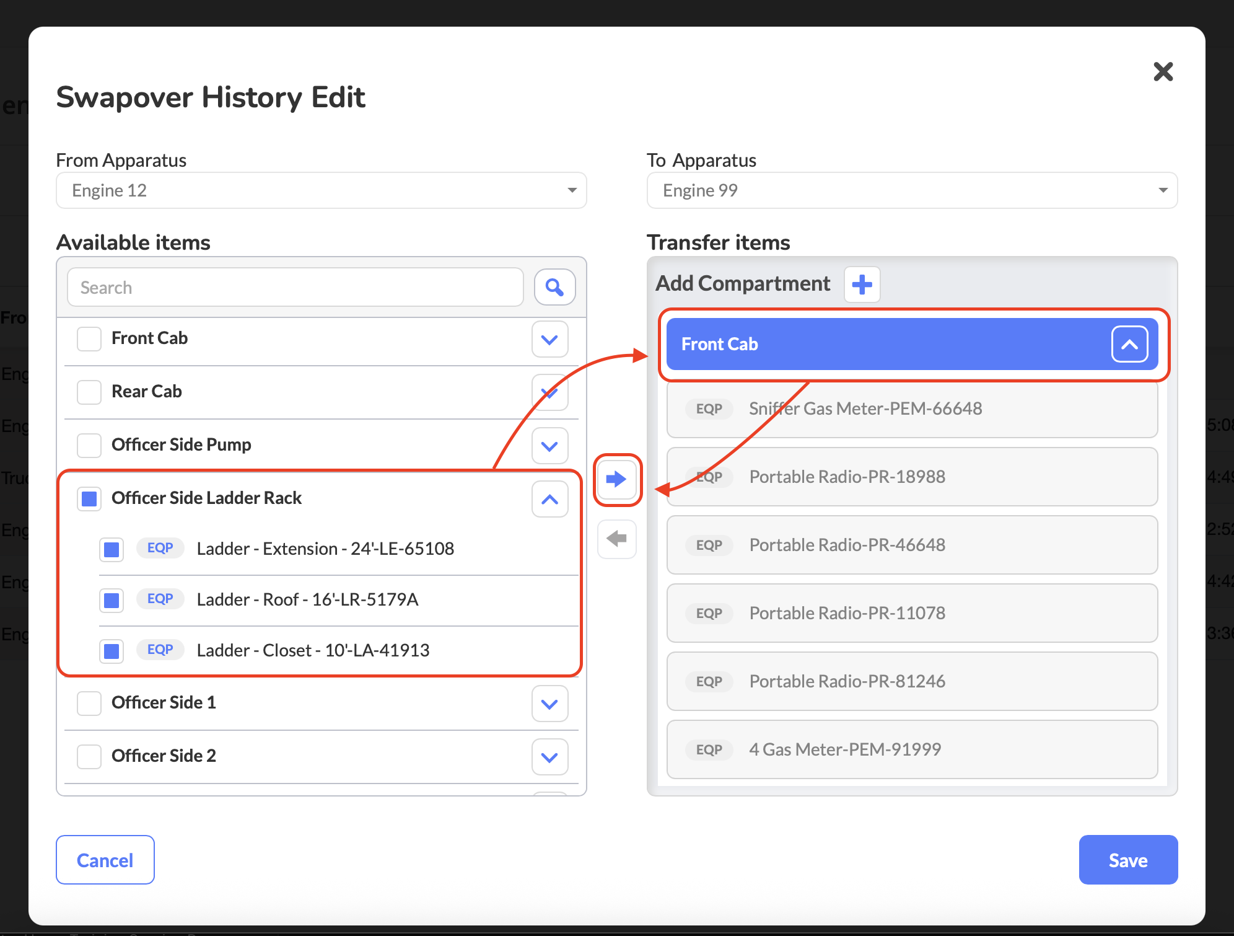1234x936 pixels.
Task: Collapse the Front Cab transfer compartment
Action: coord(1129,344)
